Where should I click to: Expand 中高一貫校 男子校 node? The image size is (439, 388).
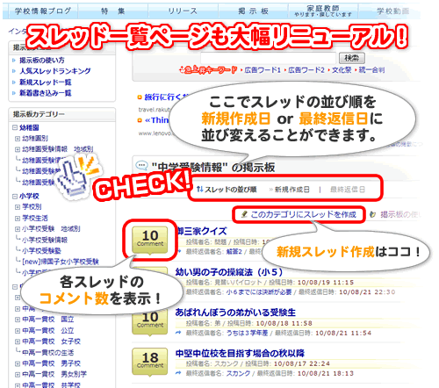(18, 363)
